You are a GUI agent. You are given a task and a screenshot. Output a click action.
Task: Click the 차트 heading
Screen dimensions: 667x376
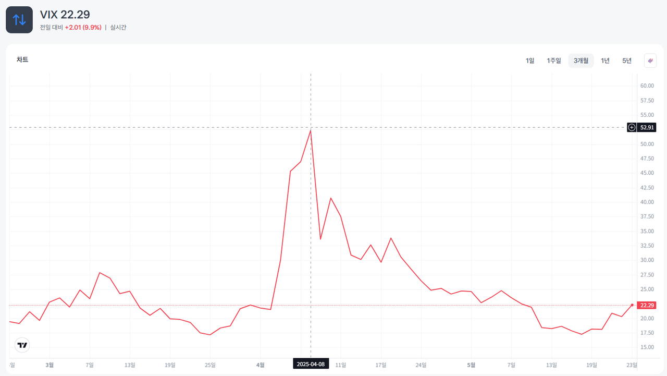pyautogui.click(x=22, y=60)
